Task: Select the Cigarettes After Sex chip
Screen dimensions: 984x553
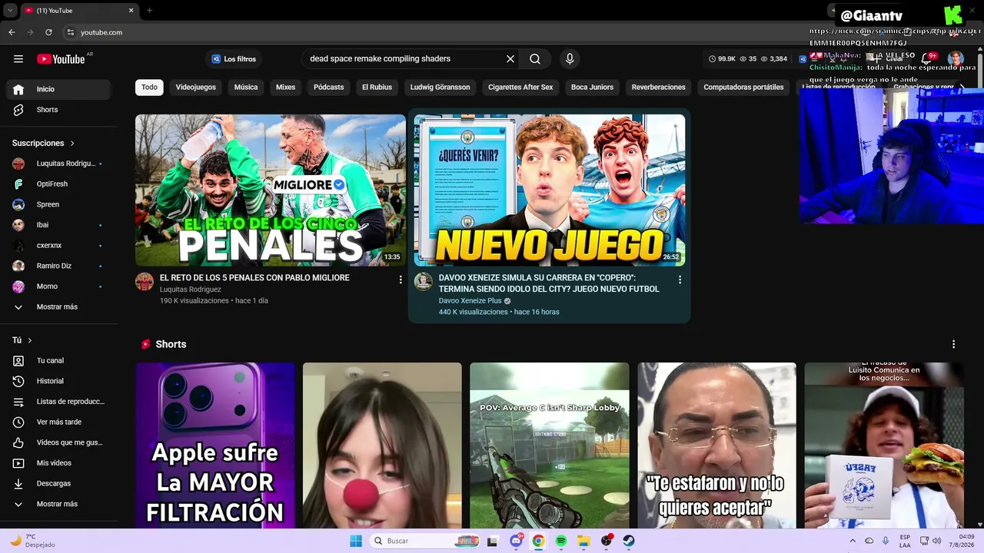Action: pos(520,88)
